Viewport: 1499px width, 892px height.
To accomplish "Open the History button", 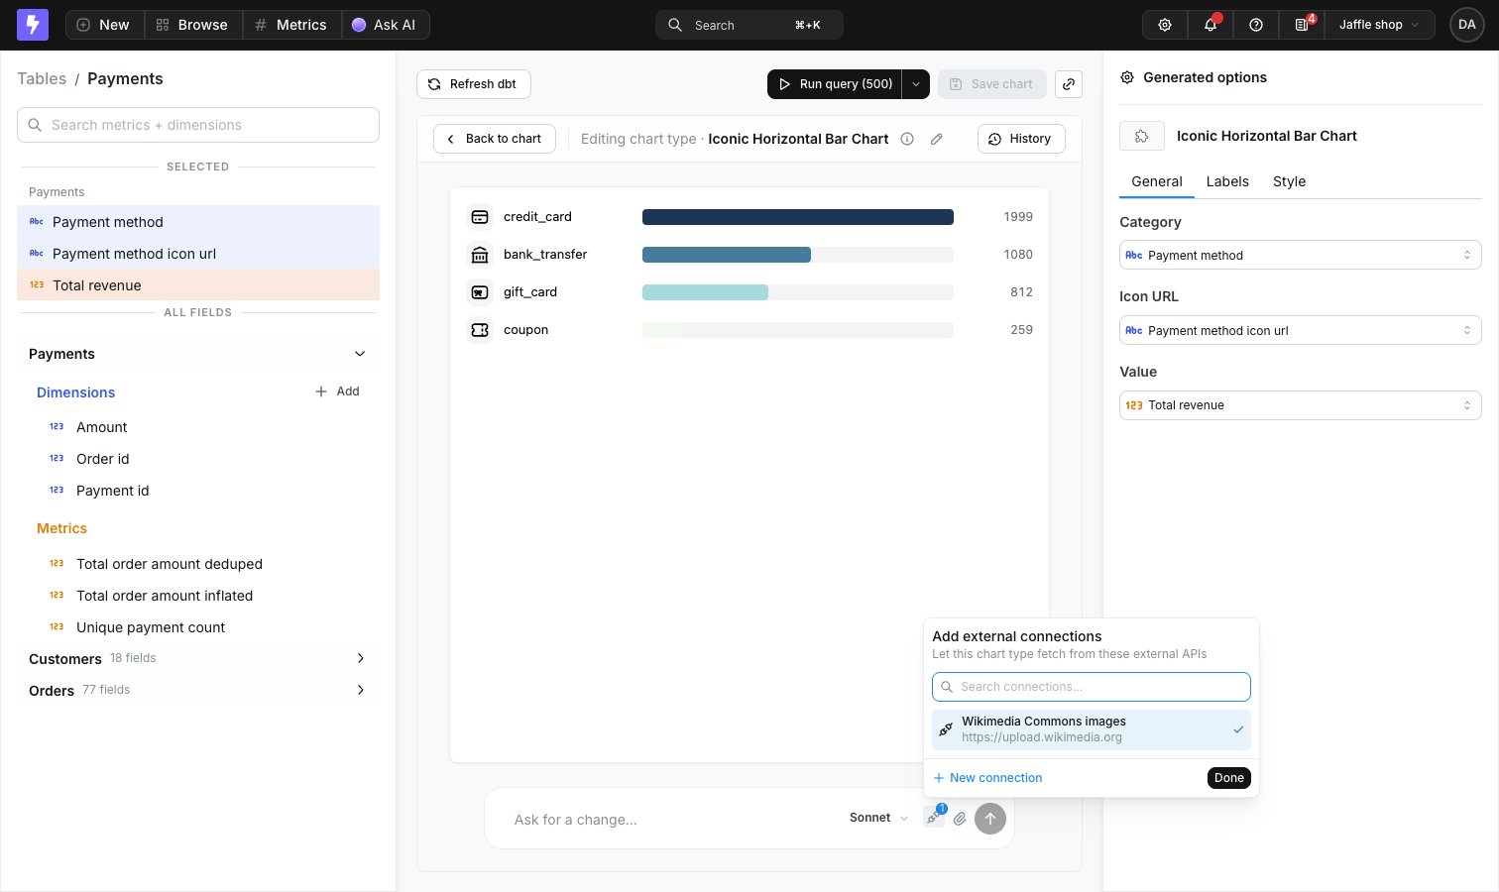I will 1021,139.
